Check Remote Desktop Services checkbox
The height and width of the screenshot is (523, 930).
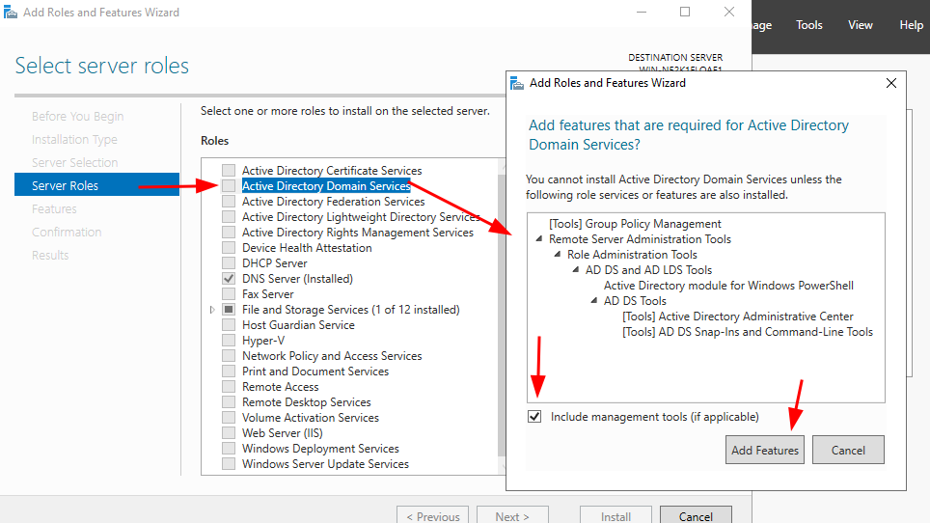click(229, 401)
